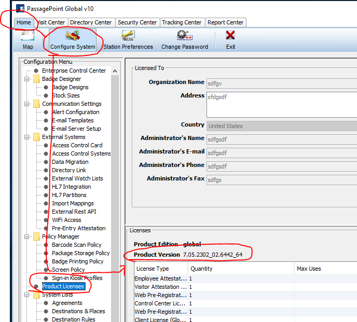Click the Administrator's E-mail field
Image resolution: width=357 pixels, height=322 pixels.
click(282, 153)
